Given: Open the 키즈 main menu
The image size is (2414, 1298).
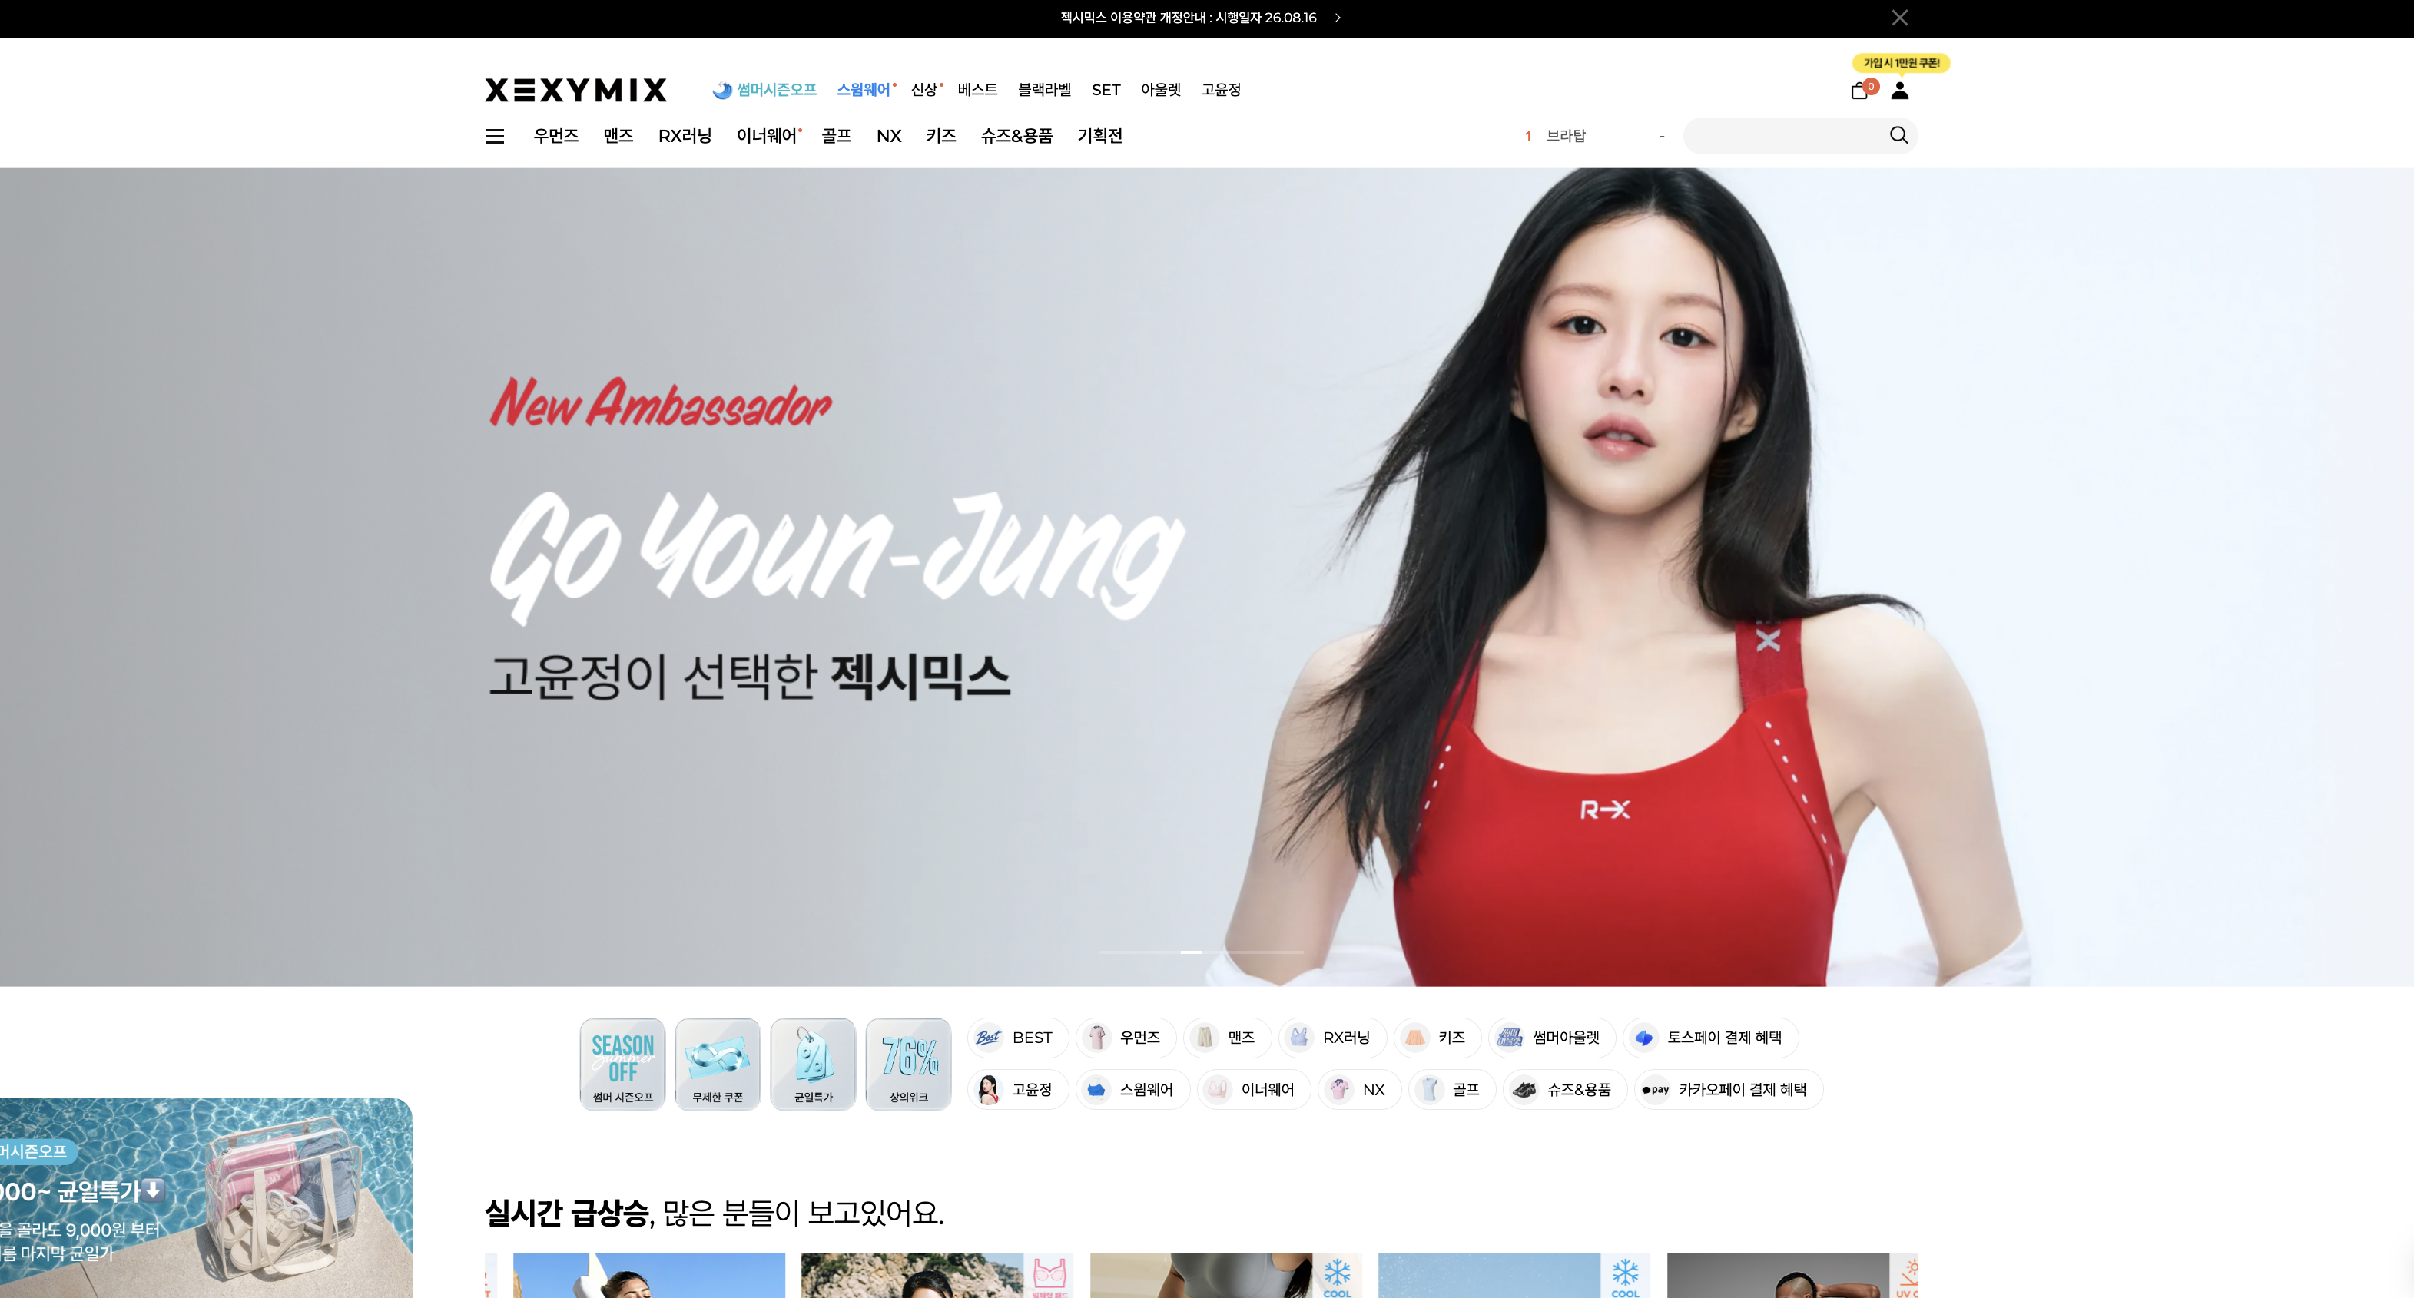Looking at the screenshot, I should [x=941, y=136].
